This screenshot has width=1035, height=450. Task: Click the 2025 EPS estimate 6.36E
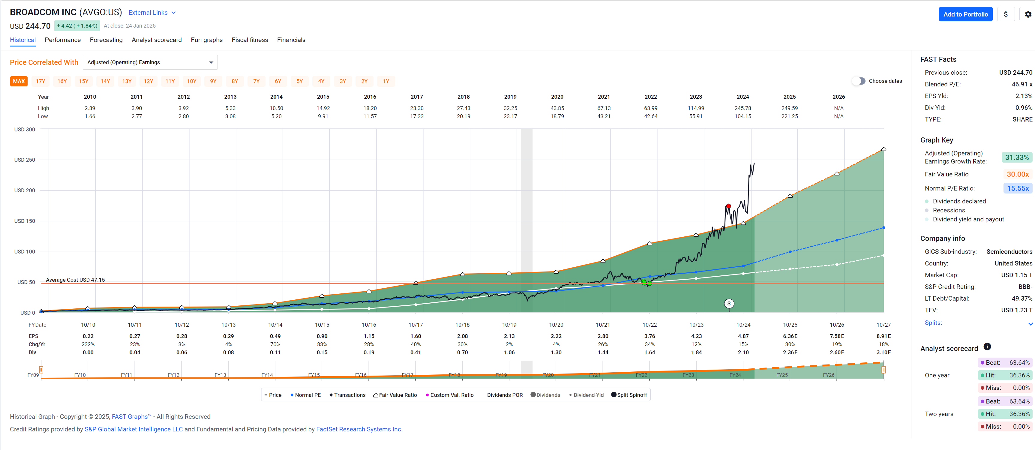click(x=790, y=336)
